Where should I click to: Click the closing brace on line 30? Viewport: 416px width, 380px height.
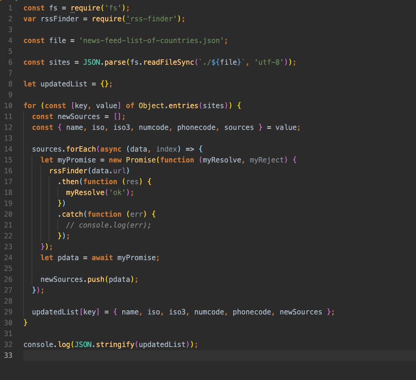25,323
